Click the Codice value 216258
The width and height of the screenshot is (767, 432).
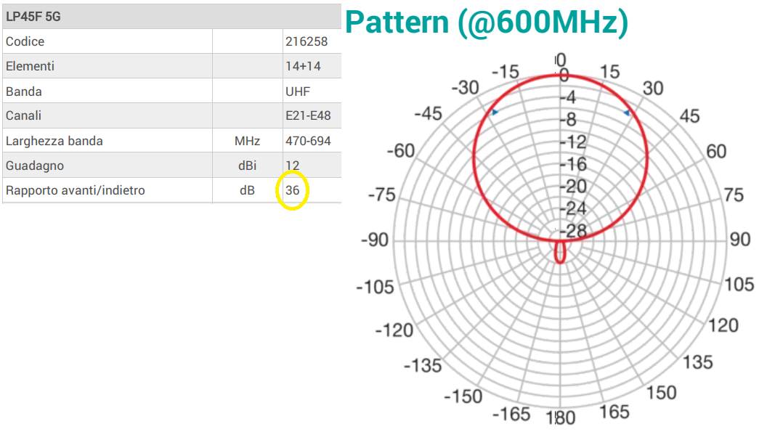coord(307,41)
